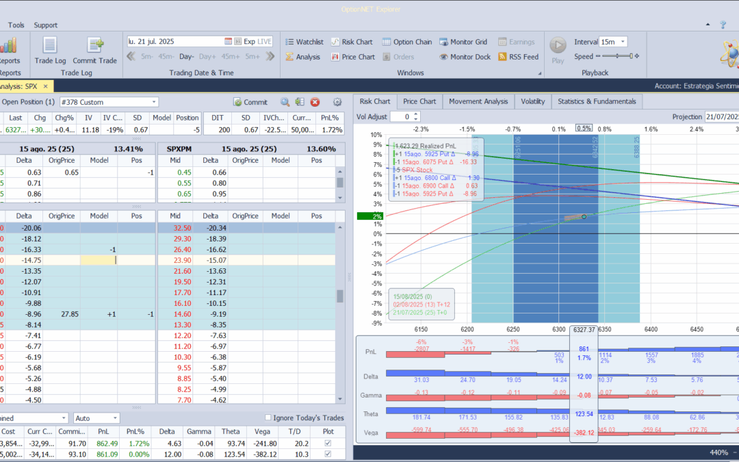The height and width of the screenshot is (462, 739).
Task: Switch to Statistics & Fundamentals tab
Action: [597, 101]
